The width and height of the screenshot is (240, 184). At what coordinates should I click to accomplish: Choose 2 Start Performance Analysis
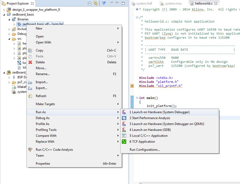(170, 118)
